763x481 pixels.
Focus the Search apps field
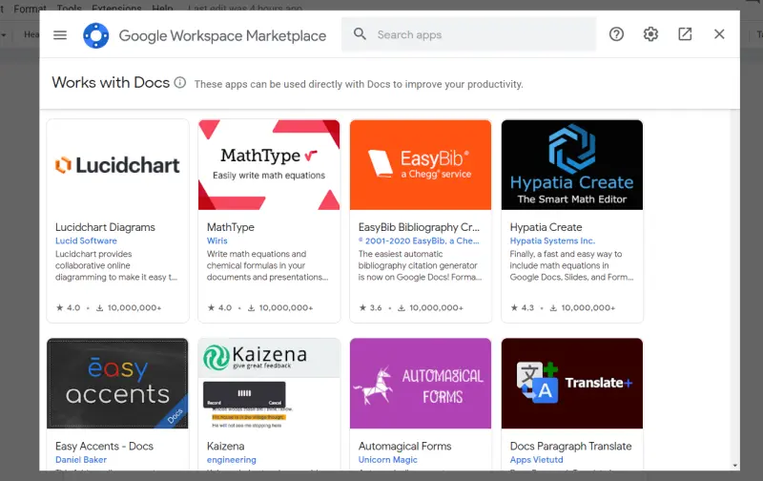468,34
